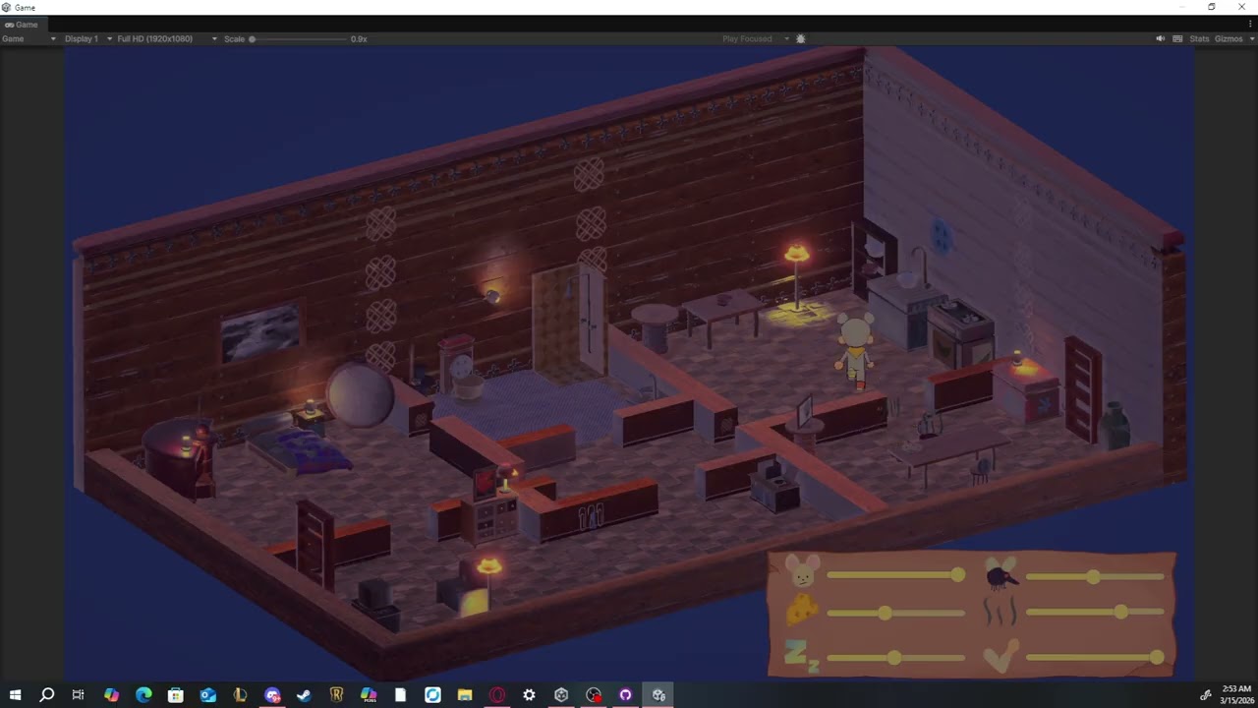
Task: Click the framed picture on the wall
Action: pos(260,331)
